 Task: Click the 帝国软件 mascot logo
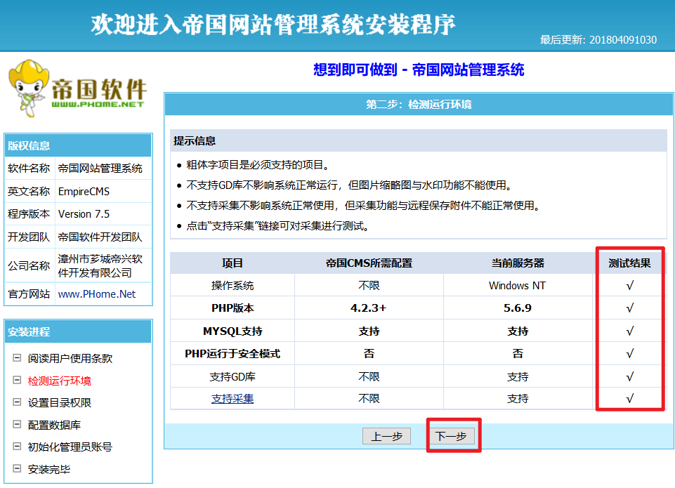[x=77, y=89]
